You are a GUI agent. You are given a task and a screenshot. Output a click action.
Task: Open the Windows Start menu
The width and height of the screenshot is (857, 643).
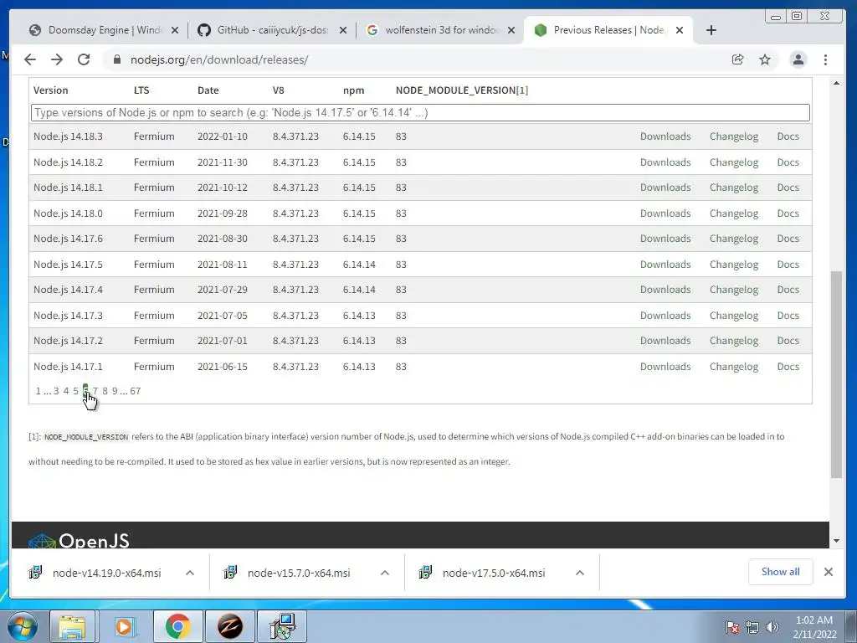tap(22, 626)
